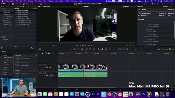Screen dimensions: 175x98
Task: Switch media pool to list view
Action: point(23,7)
